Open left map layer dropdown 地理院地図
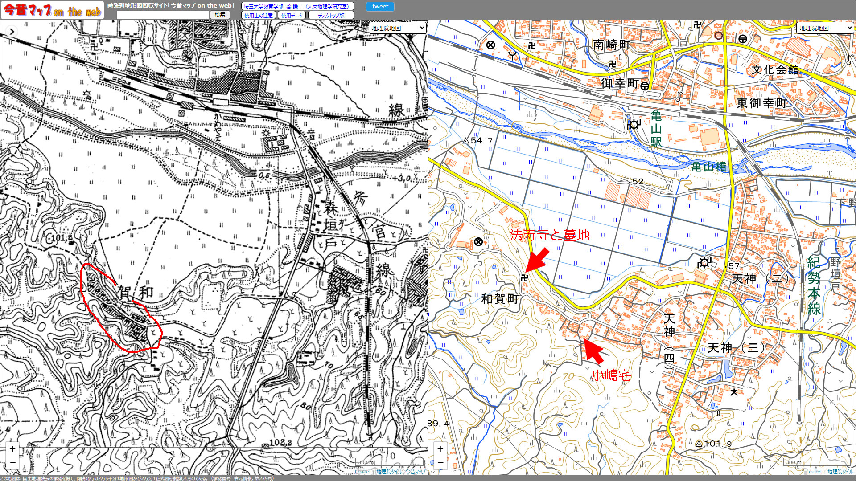Screen dimensions: 856x481 (398, 28)
